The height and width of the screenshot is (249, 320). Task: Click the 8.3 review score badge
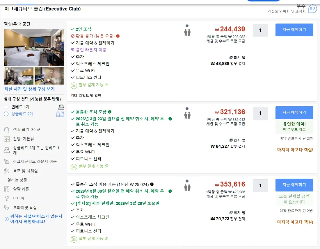click(312, 9)
